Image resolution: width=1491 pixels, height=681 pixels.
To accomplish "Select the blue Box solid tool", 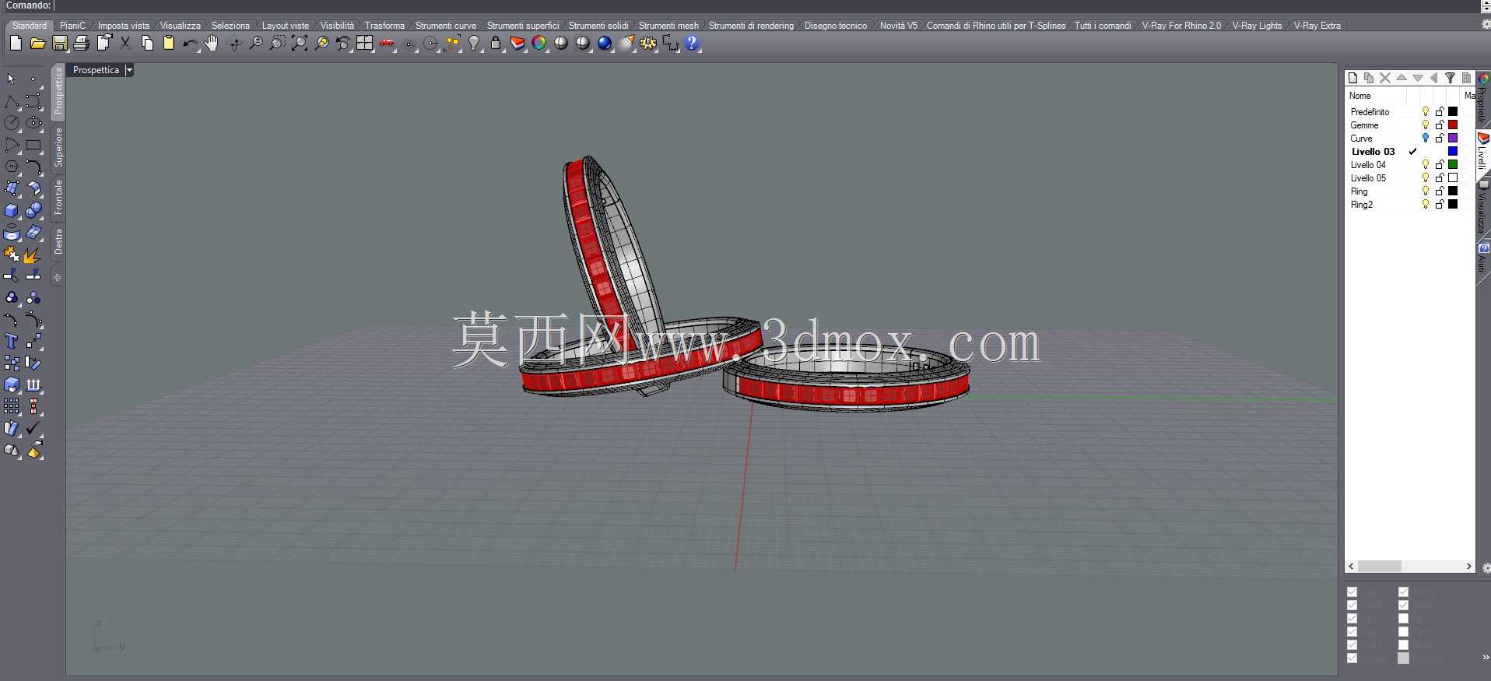I will (12, 211).
